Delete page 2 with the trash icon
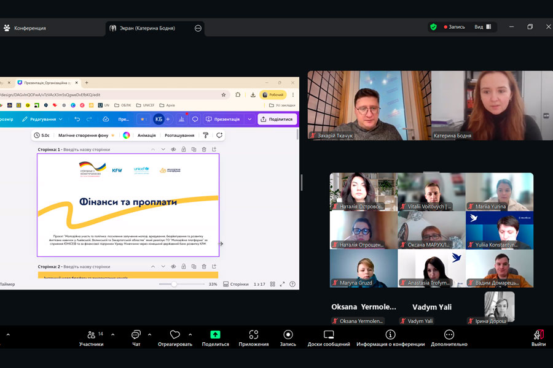This screenshot has width=553, height=368. [x=204, y=267]
